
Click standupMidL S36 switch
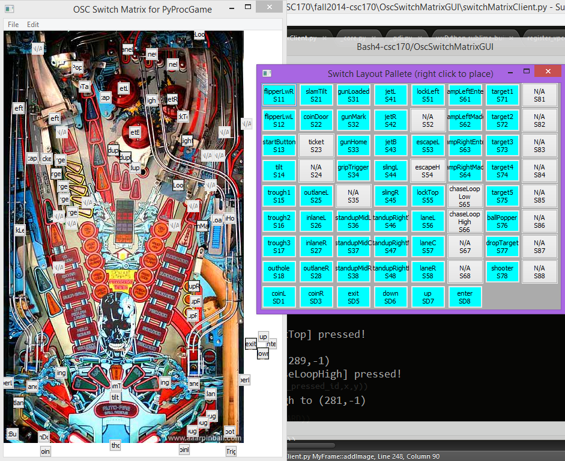coord(354,221)
